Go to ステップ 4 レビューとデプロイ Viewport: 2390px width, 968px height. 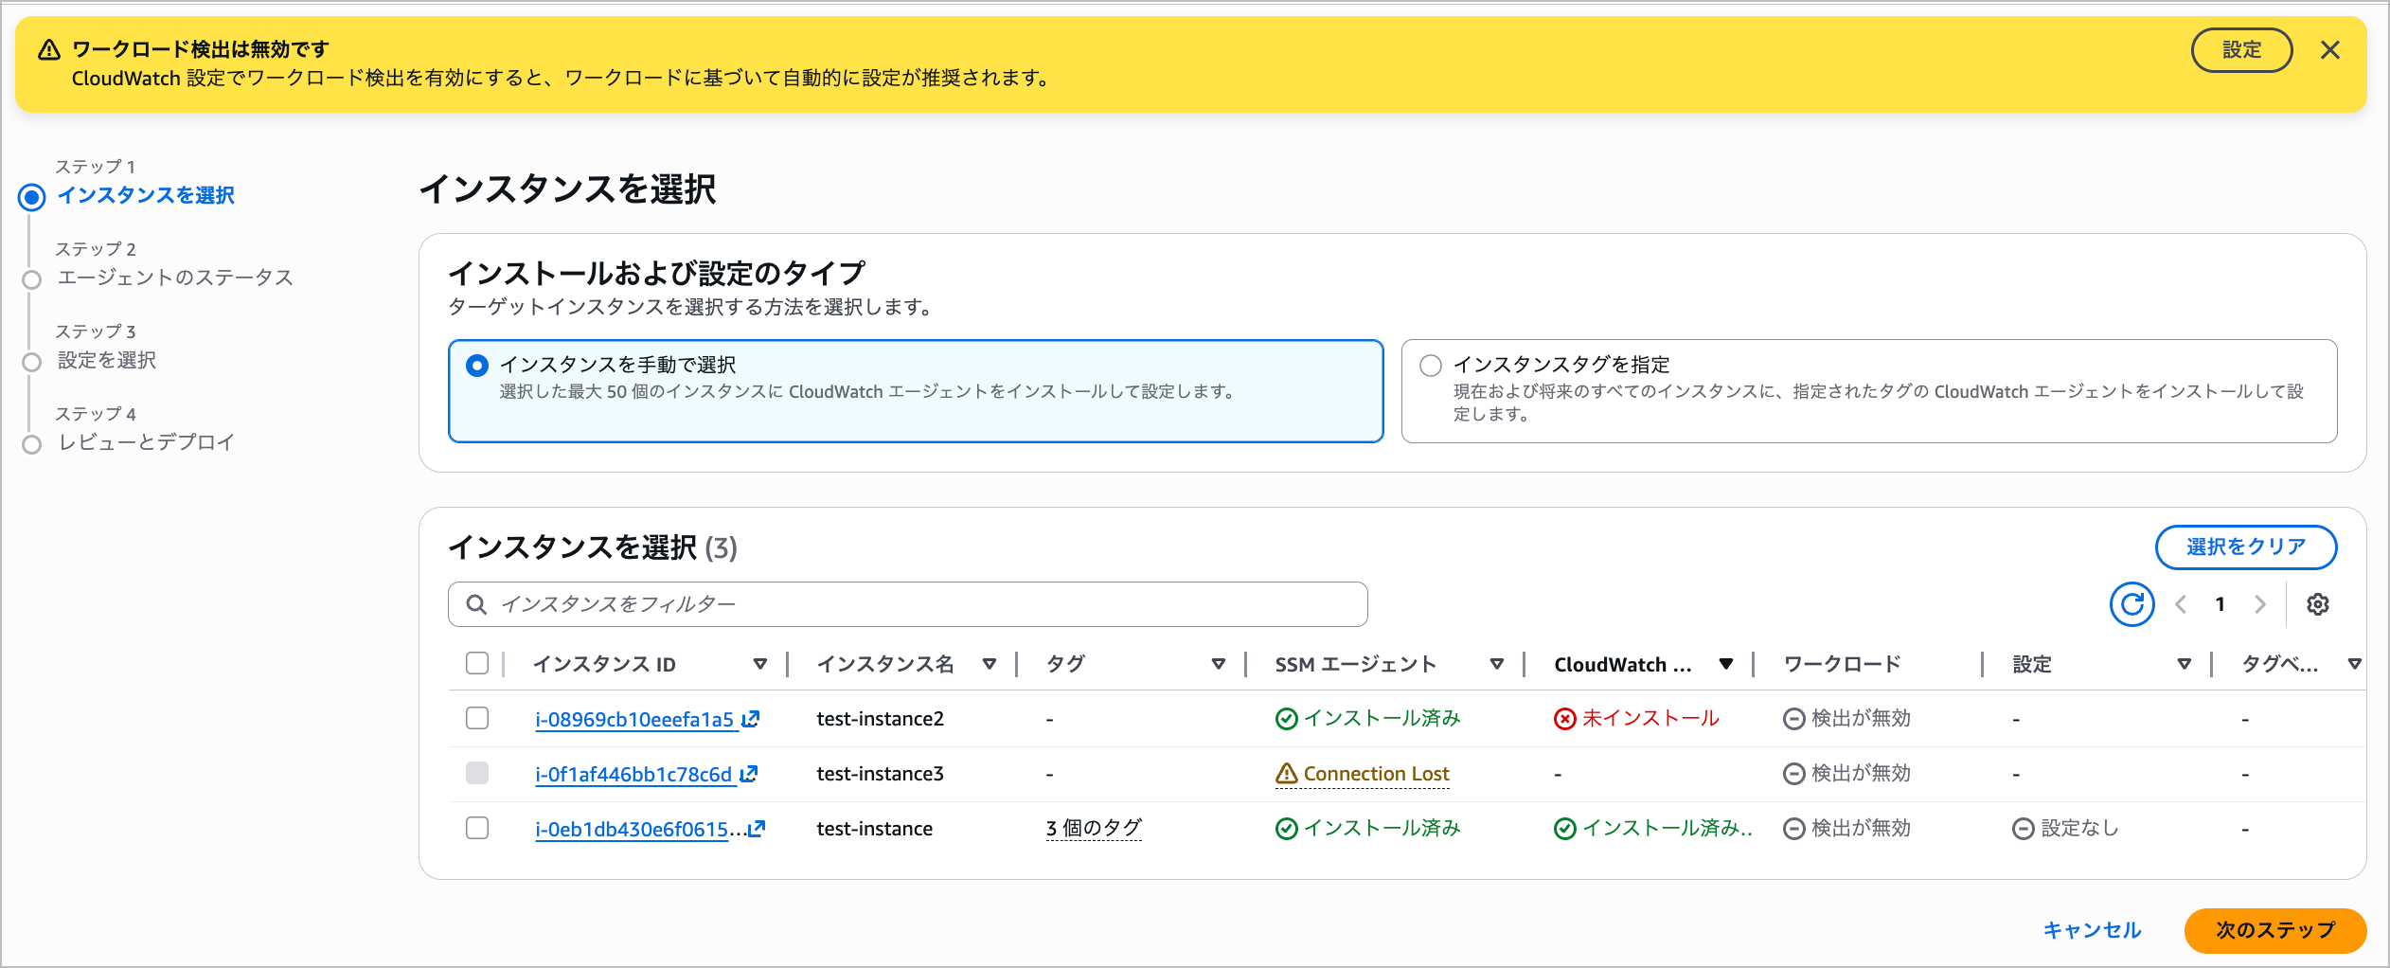(x=146, y=442)
